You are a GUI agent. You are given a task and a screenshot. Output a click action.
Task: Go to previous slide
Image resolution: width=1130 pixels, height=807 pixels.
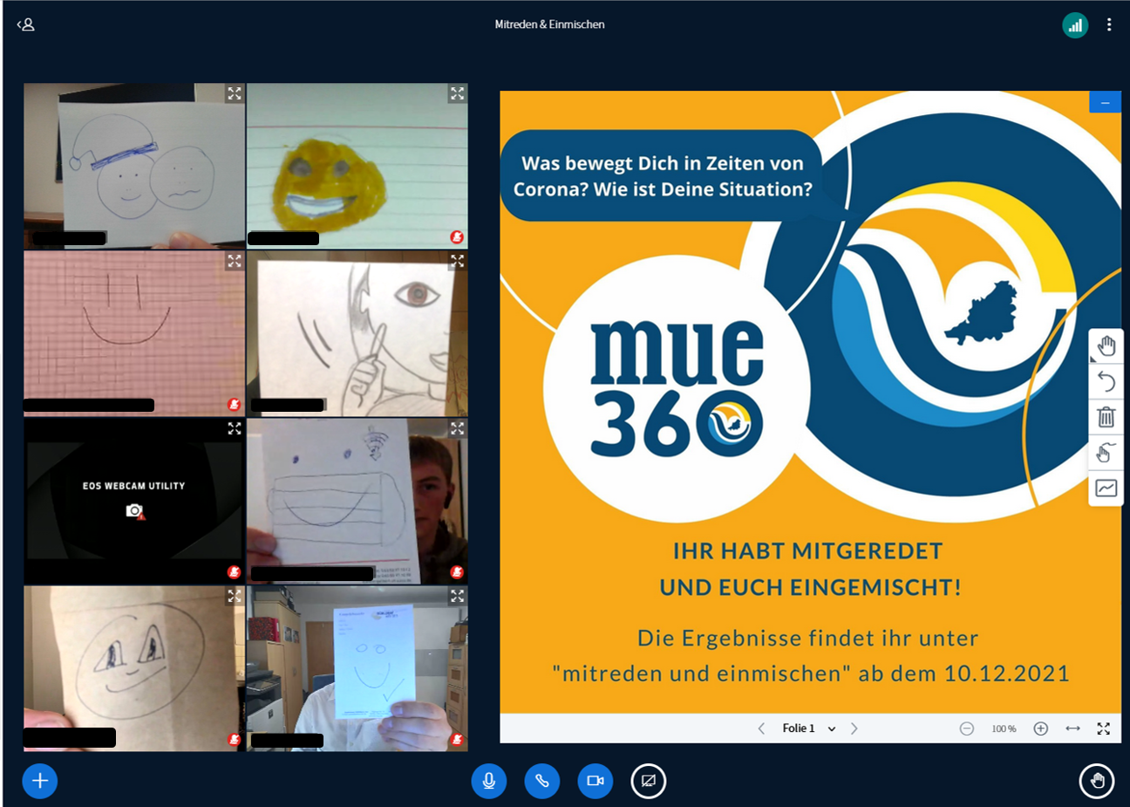pos(761,728)
